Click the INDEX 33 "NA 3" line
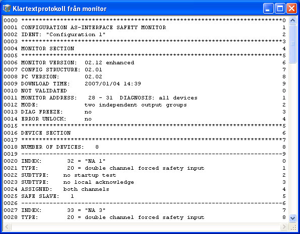The height and width of the screenshot is (234, 300). [144, 210]
